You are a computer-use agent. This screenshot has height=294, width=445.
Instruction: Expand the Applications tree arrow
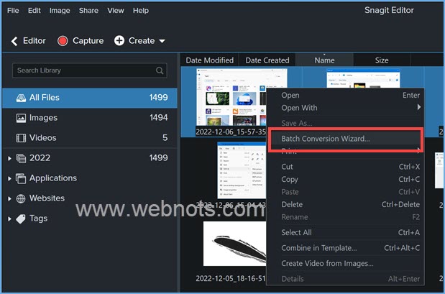(9, 178)
